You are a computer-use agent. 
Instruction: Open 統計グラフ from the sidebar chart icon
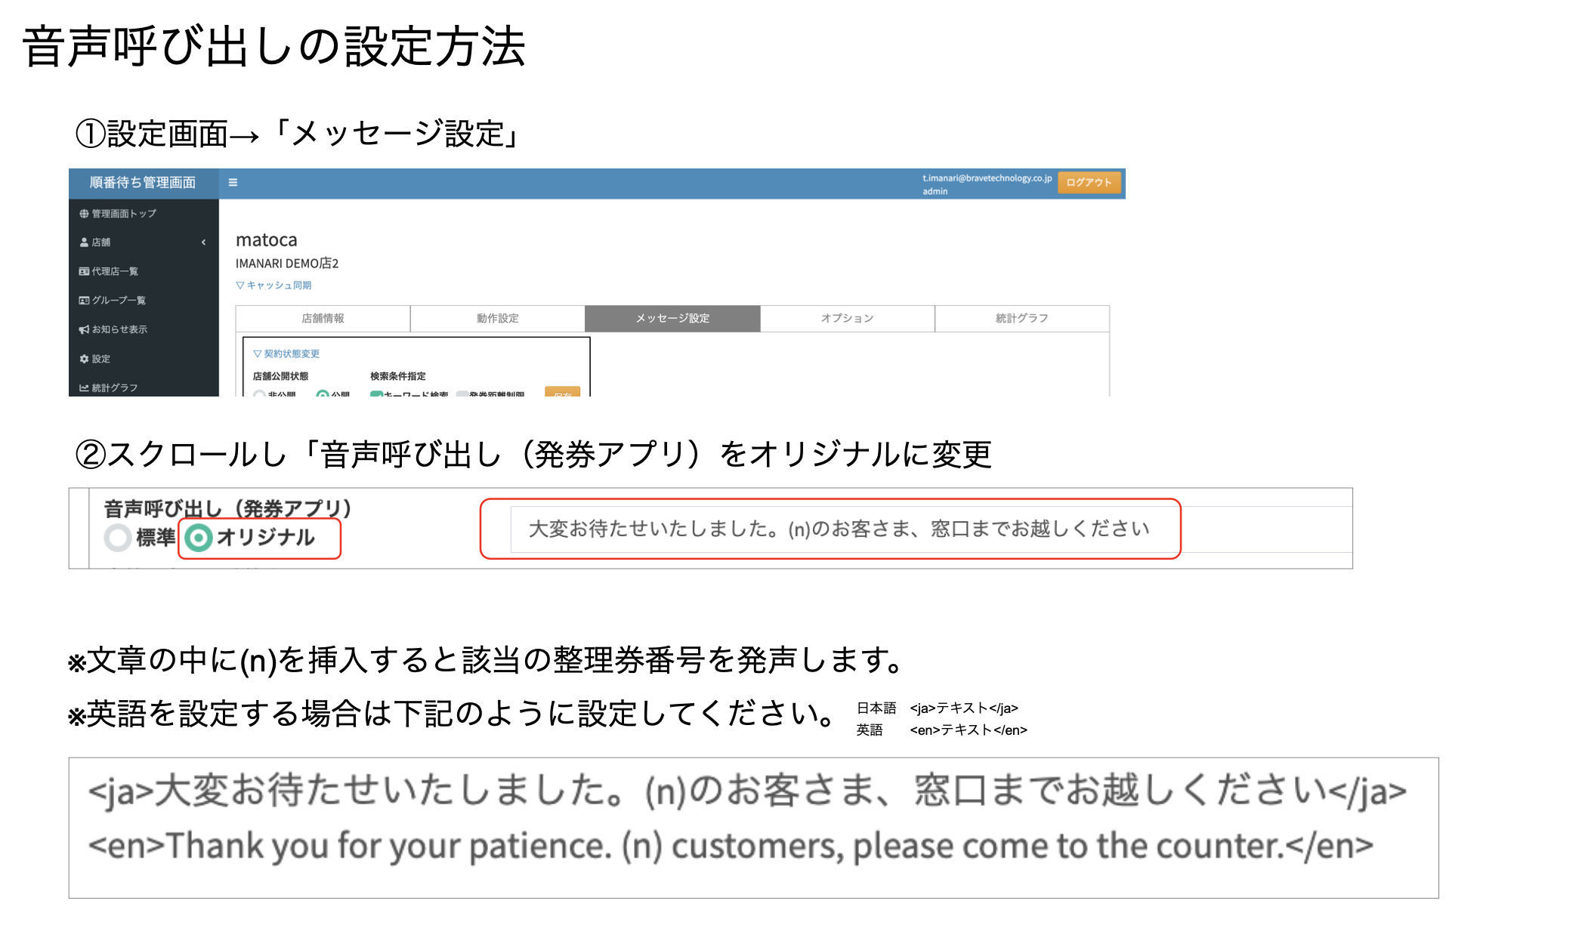click(x=85, y=387)
